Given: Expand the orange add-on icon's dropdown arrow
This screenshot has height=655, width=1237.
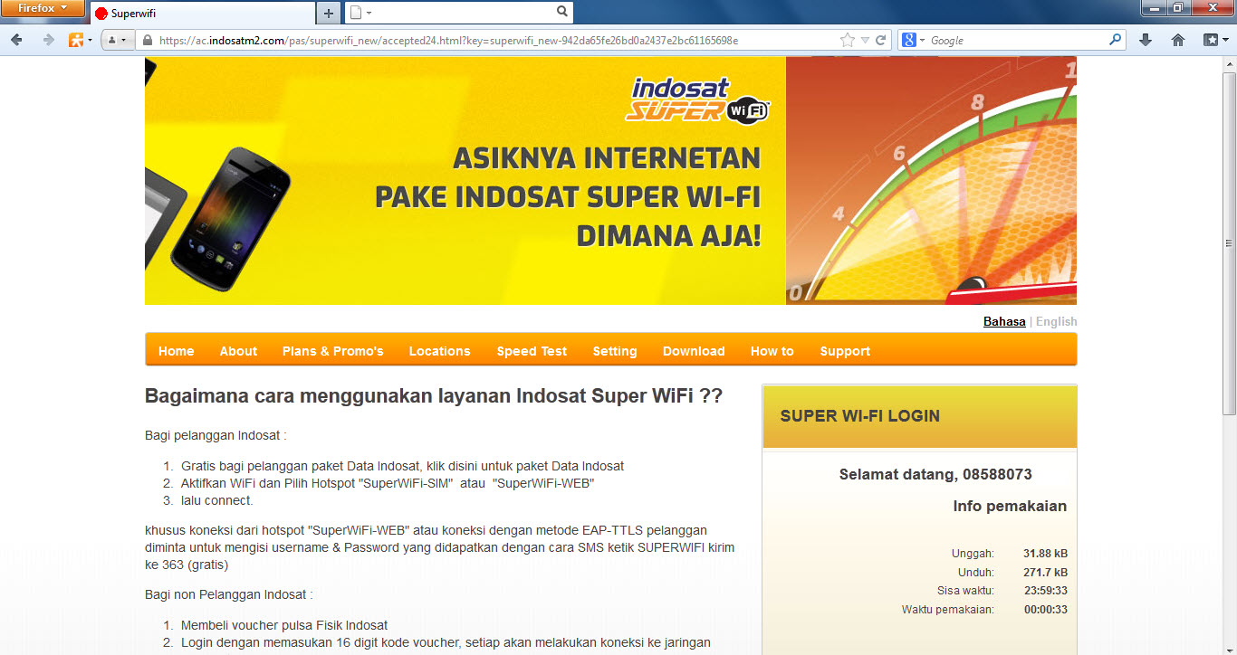Looking at the screenshot, I should (90, 41).
